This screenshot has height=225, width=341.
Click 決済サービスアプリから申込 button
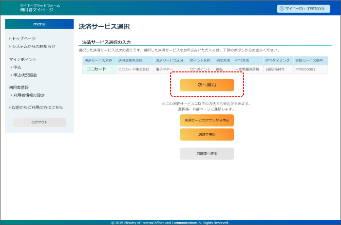tap(207, 121)
